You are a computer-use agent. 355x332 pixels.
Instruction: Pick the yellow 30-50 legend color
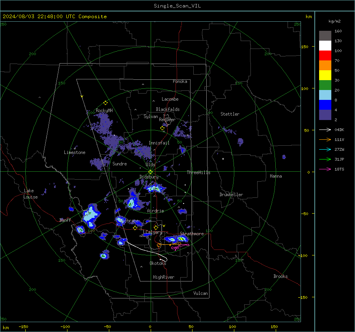tap(325, 75)
